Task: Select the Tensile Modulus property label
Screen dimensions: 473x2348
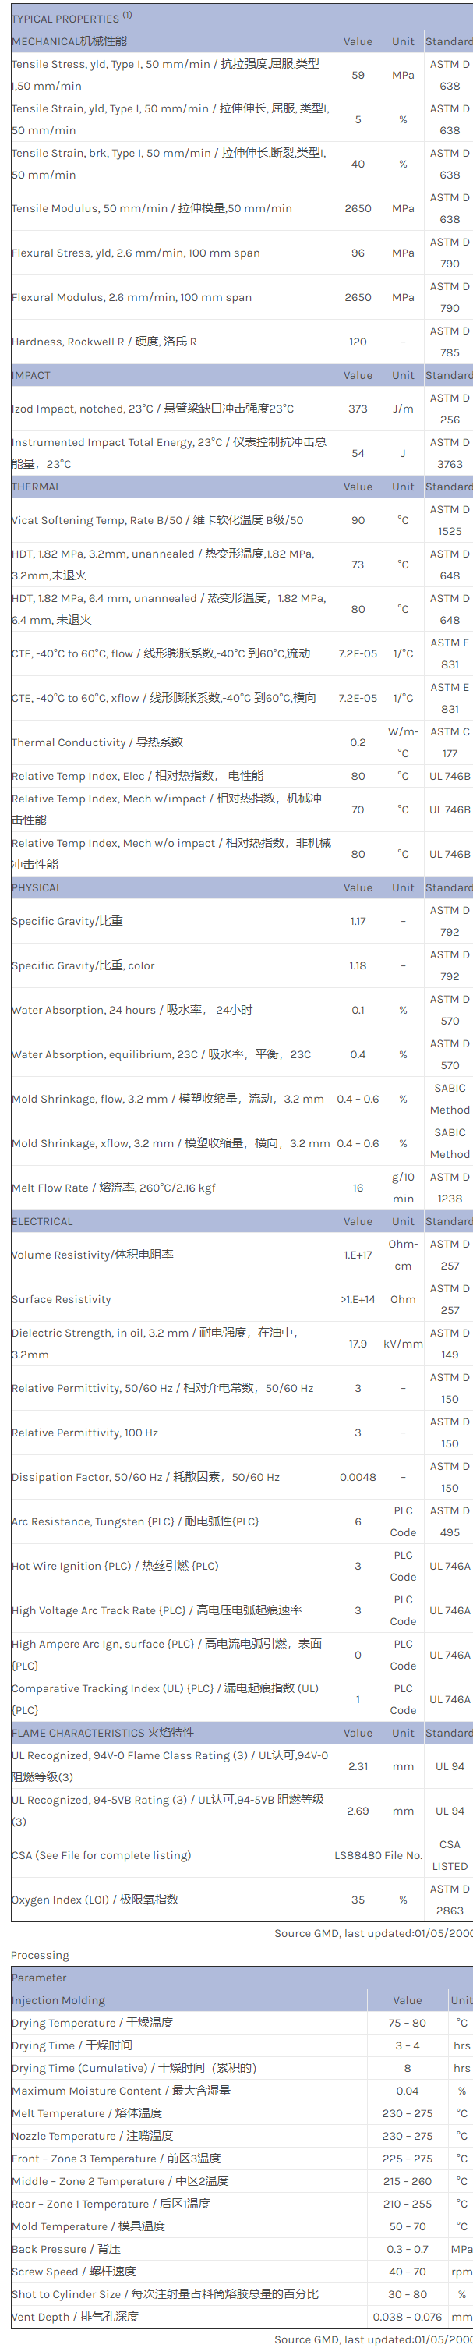Action: pyautogui.click(x=151, y=209)
